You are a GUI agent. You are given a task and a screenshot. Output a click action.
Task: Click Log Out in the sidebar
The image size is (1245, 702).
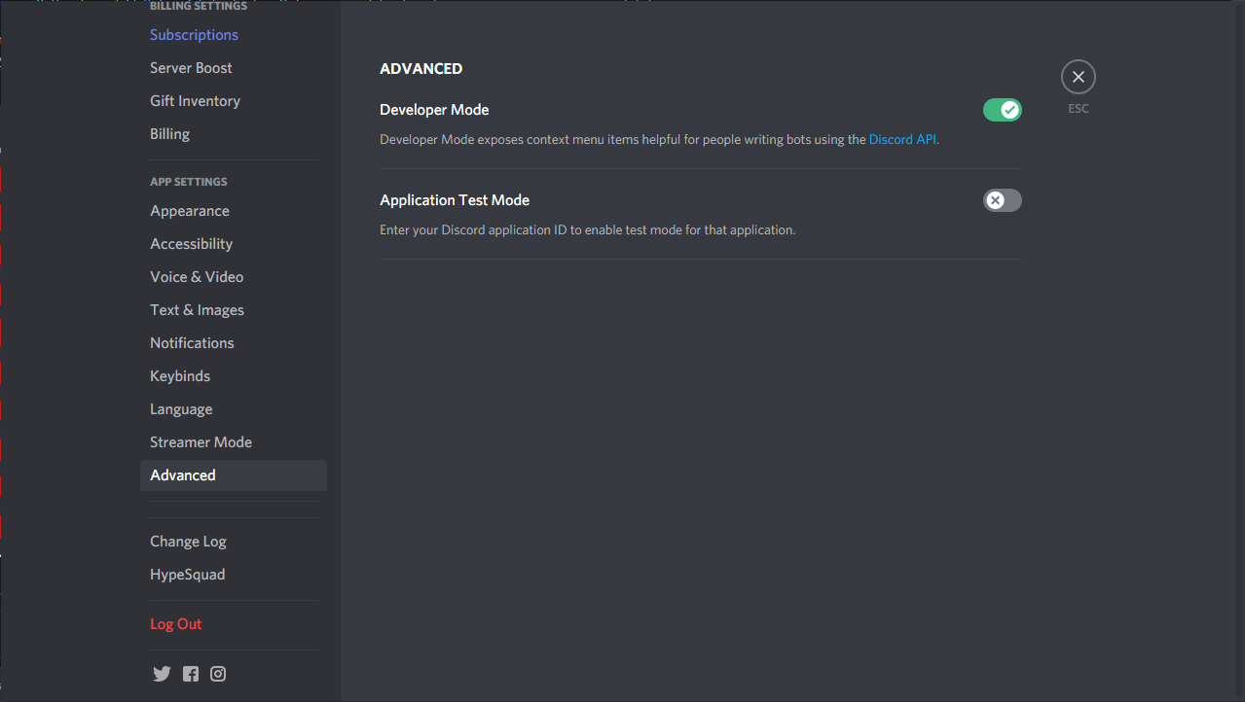point(175,623)
